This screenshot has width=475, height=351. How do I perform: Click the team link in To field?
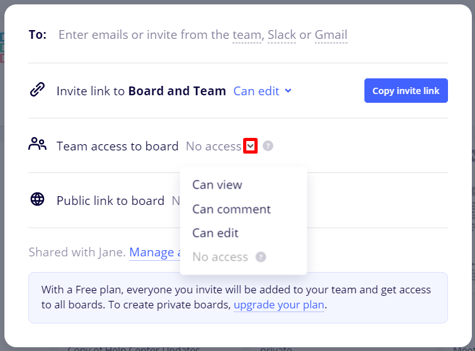(x=246, y=35)
